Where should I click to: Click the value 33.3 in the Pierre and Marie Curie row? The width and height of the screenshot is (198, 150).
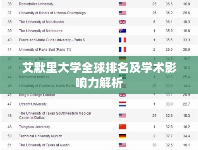[x=186, y=40]
